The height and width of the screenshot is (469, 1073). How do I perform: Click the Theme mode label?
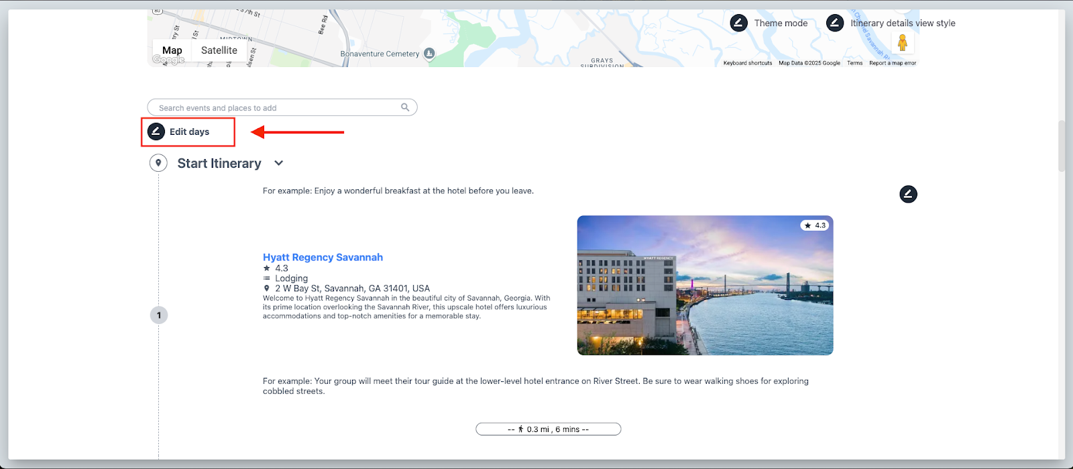781,23
